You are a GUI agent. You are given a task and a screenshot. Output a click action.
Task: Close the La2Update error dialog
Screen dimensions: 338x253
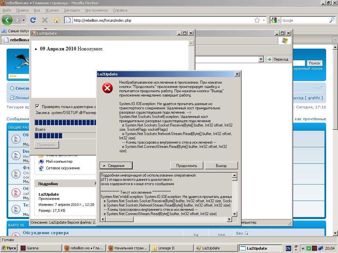(x=237, y=74)
